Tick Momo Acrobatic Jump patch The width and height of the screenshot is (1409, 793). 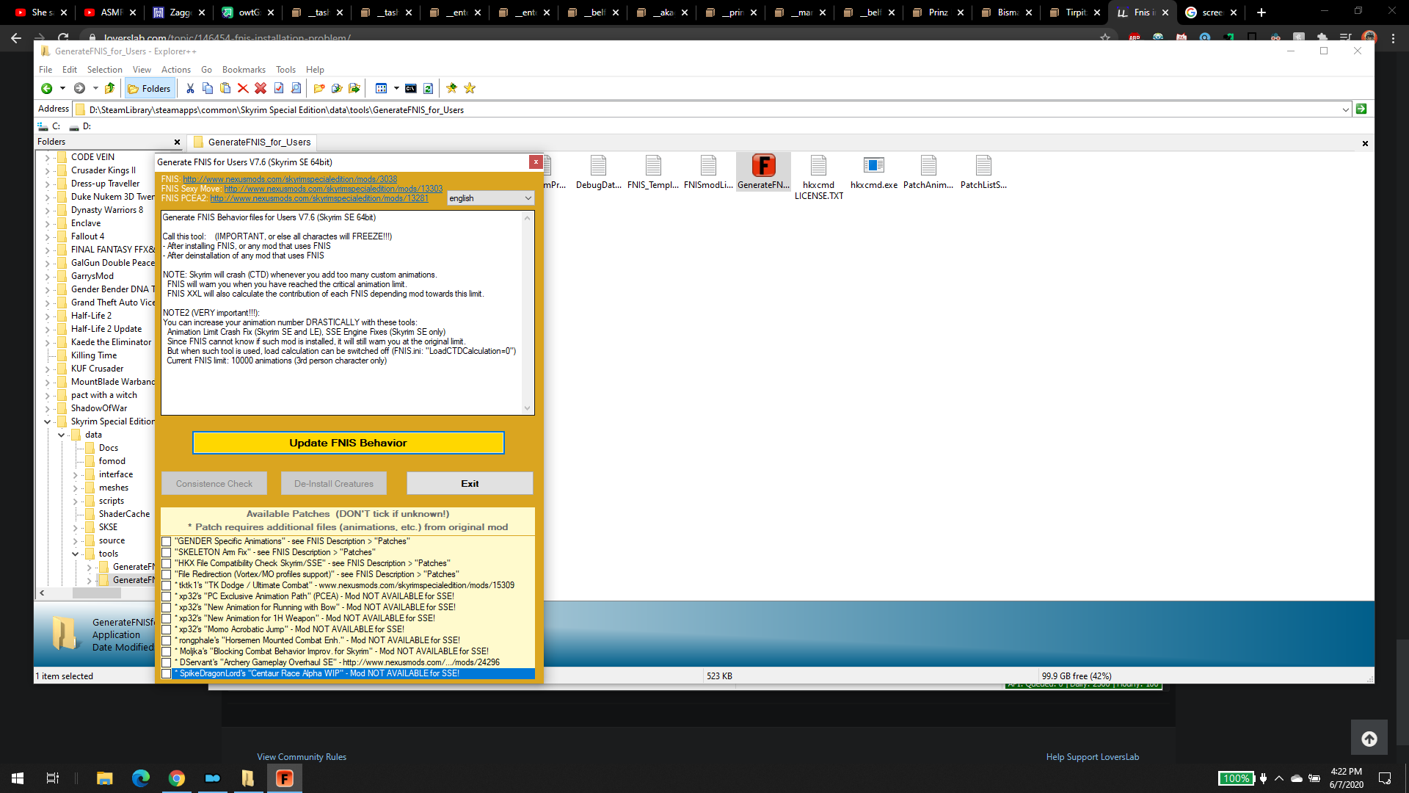point(167,630)
